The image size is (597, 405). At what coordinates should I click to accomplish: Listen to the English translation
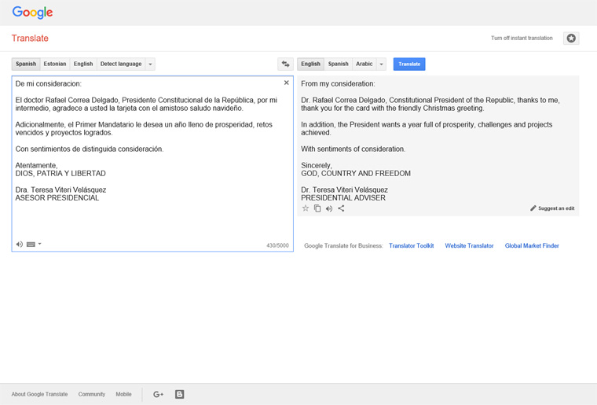click(329, 208)
